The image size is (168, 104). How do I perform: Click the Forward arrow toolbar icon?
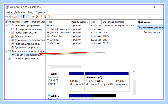[10, 17]
